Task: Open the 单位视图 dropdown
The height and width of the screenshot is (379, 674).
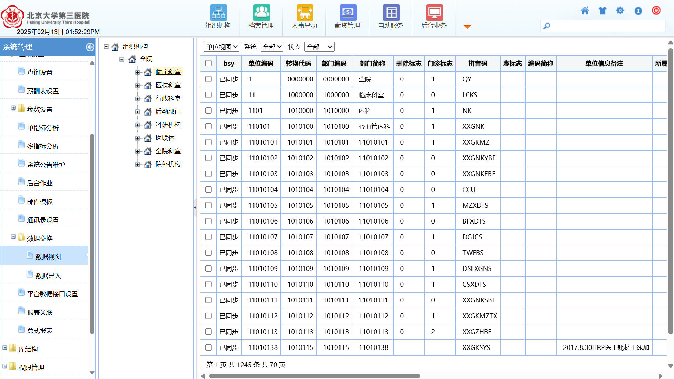Action: [222, 47]
